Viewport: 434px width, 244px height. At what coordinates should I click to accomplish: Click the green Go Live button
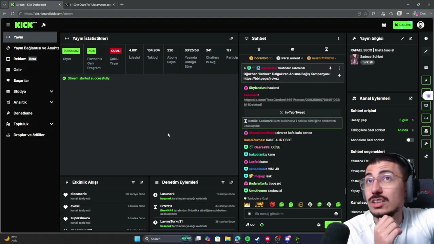pyautogui.click(x=402, y=25)
